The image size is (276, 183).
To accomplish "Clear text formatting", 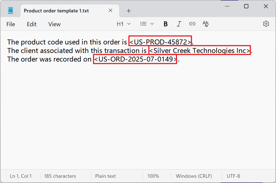I will pyautogui.click(x=205, y=24).
